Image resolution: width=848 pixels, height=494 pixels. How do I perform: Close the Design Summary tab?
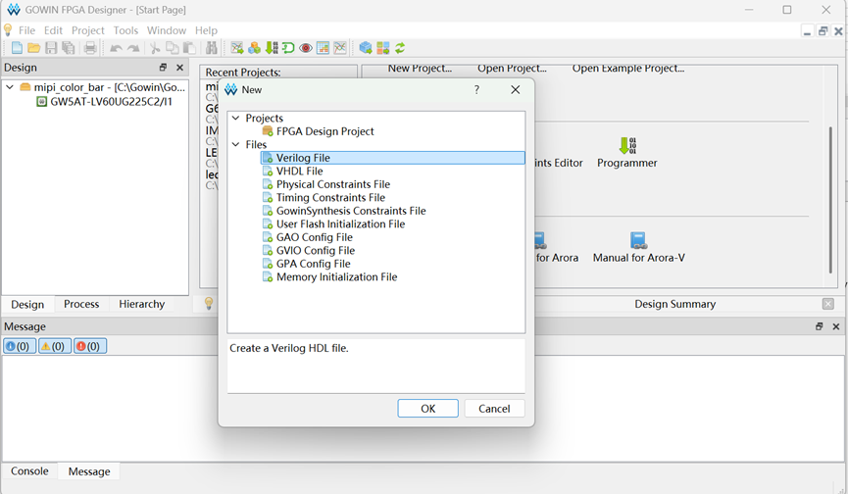(828, 304)
